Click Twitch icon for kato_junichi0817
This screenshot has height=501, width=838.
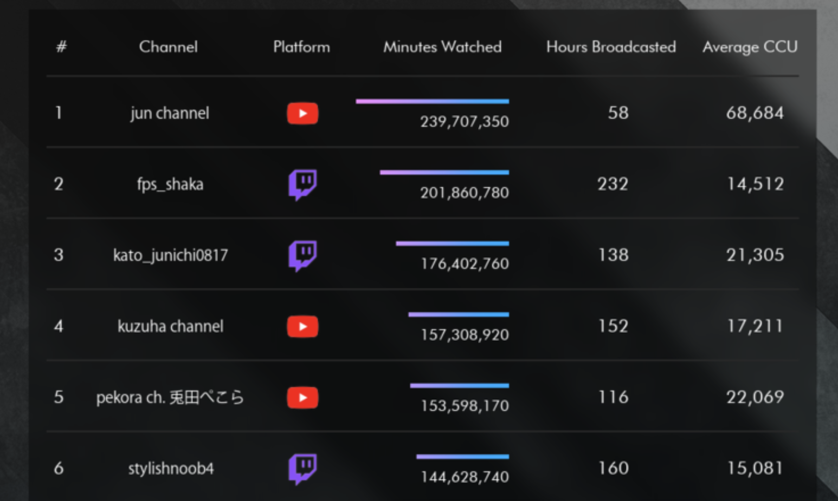click(302, 256)
